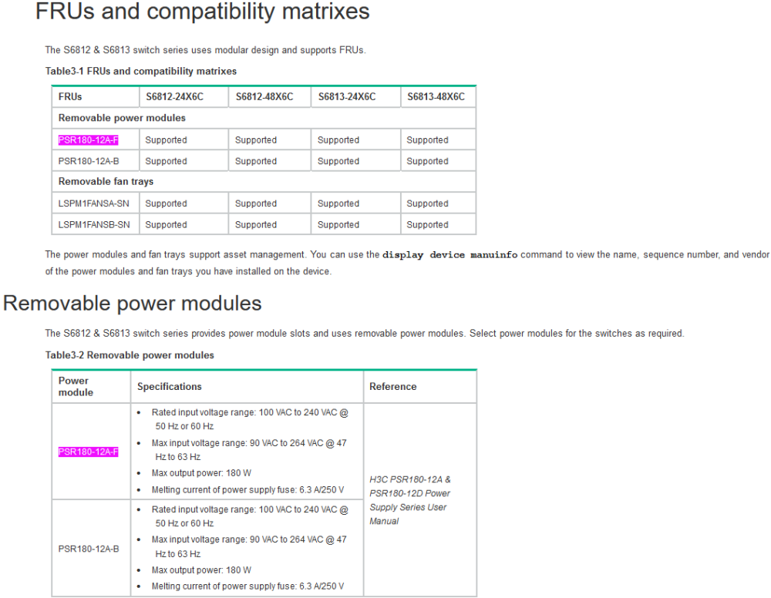The image size is (771, 598).
Task: Click PSR180-12A-B in the power modules table
Action: coord(88,549)
